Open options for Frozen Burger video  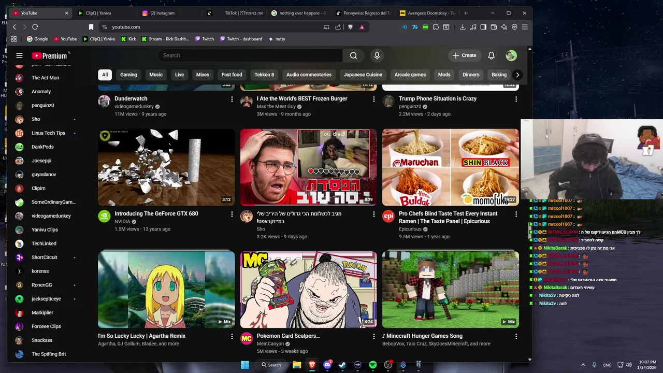pyautogui.click(x=373, y=99)
